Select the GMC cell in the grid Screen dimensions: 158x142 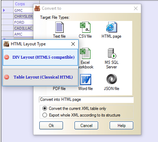pos(23,10)
